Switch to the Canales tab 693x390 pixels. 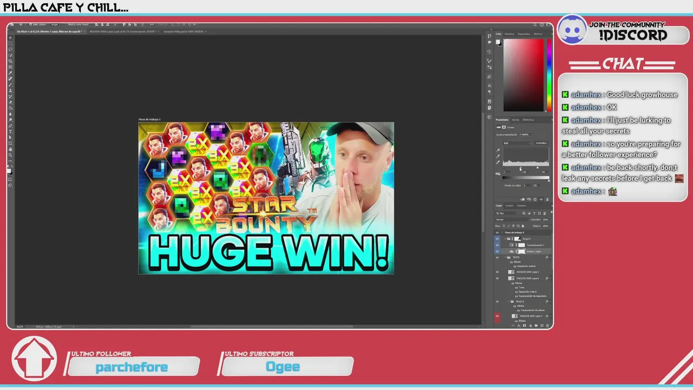[x=509, y=205]
